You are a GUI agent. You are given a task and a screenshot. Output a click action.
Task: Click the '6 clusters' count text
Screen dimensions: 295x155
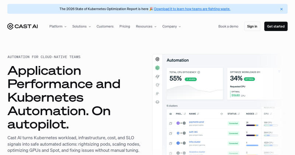(x=172, y=106)
